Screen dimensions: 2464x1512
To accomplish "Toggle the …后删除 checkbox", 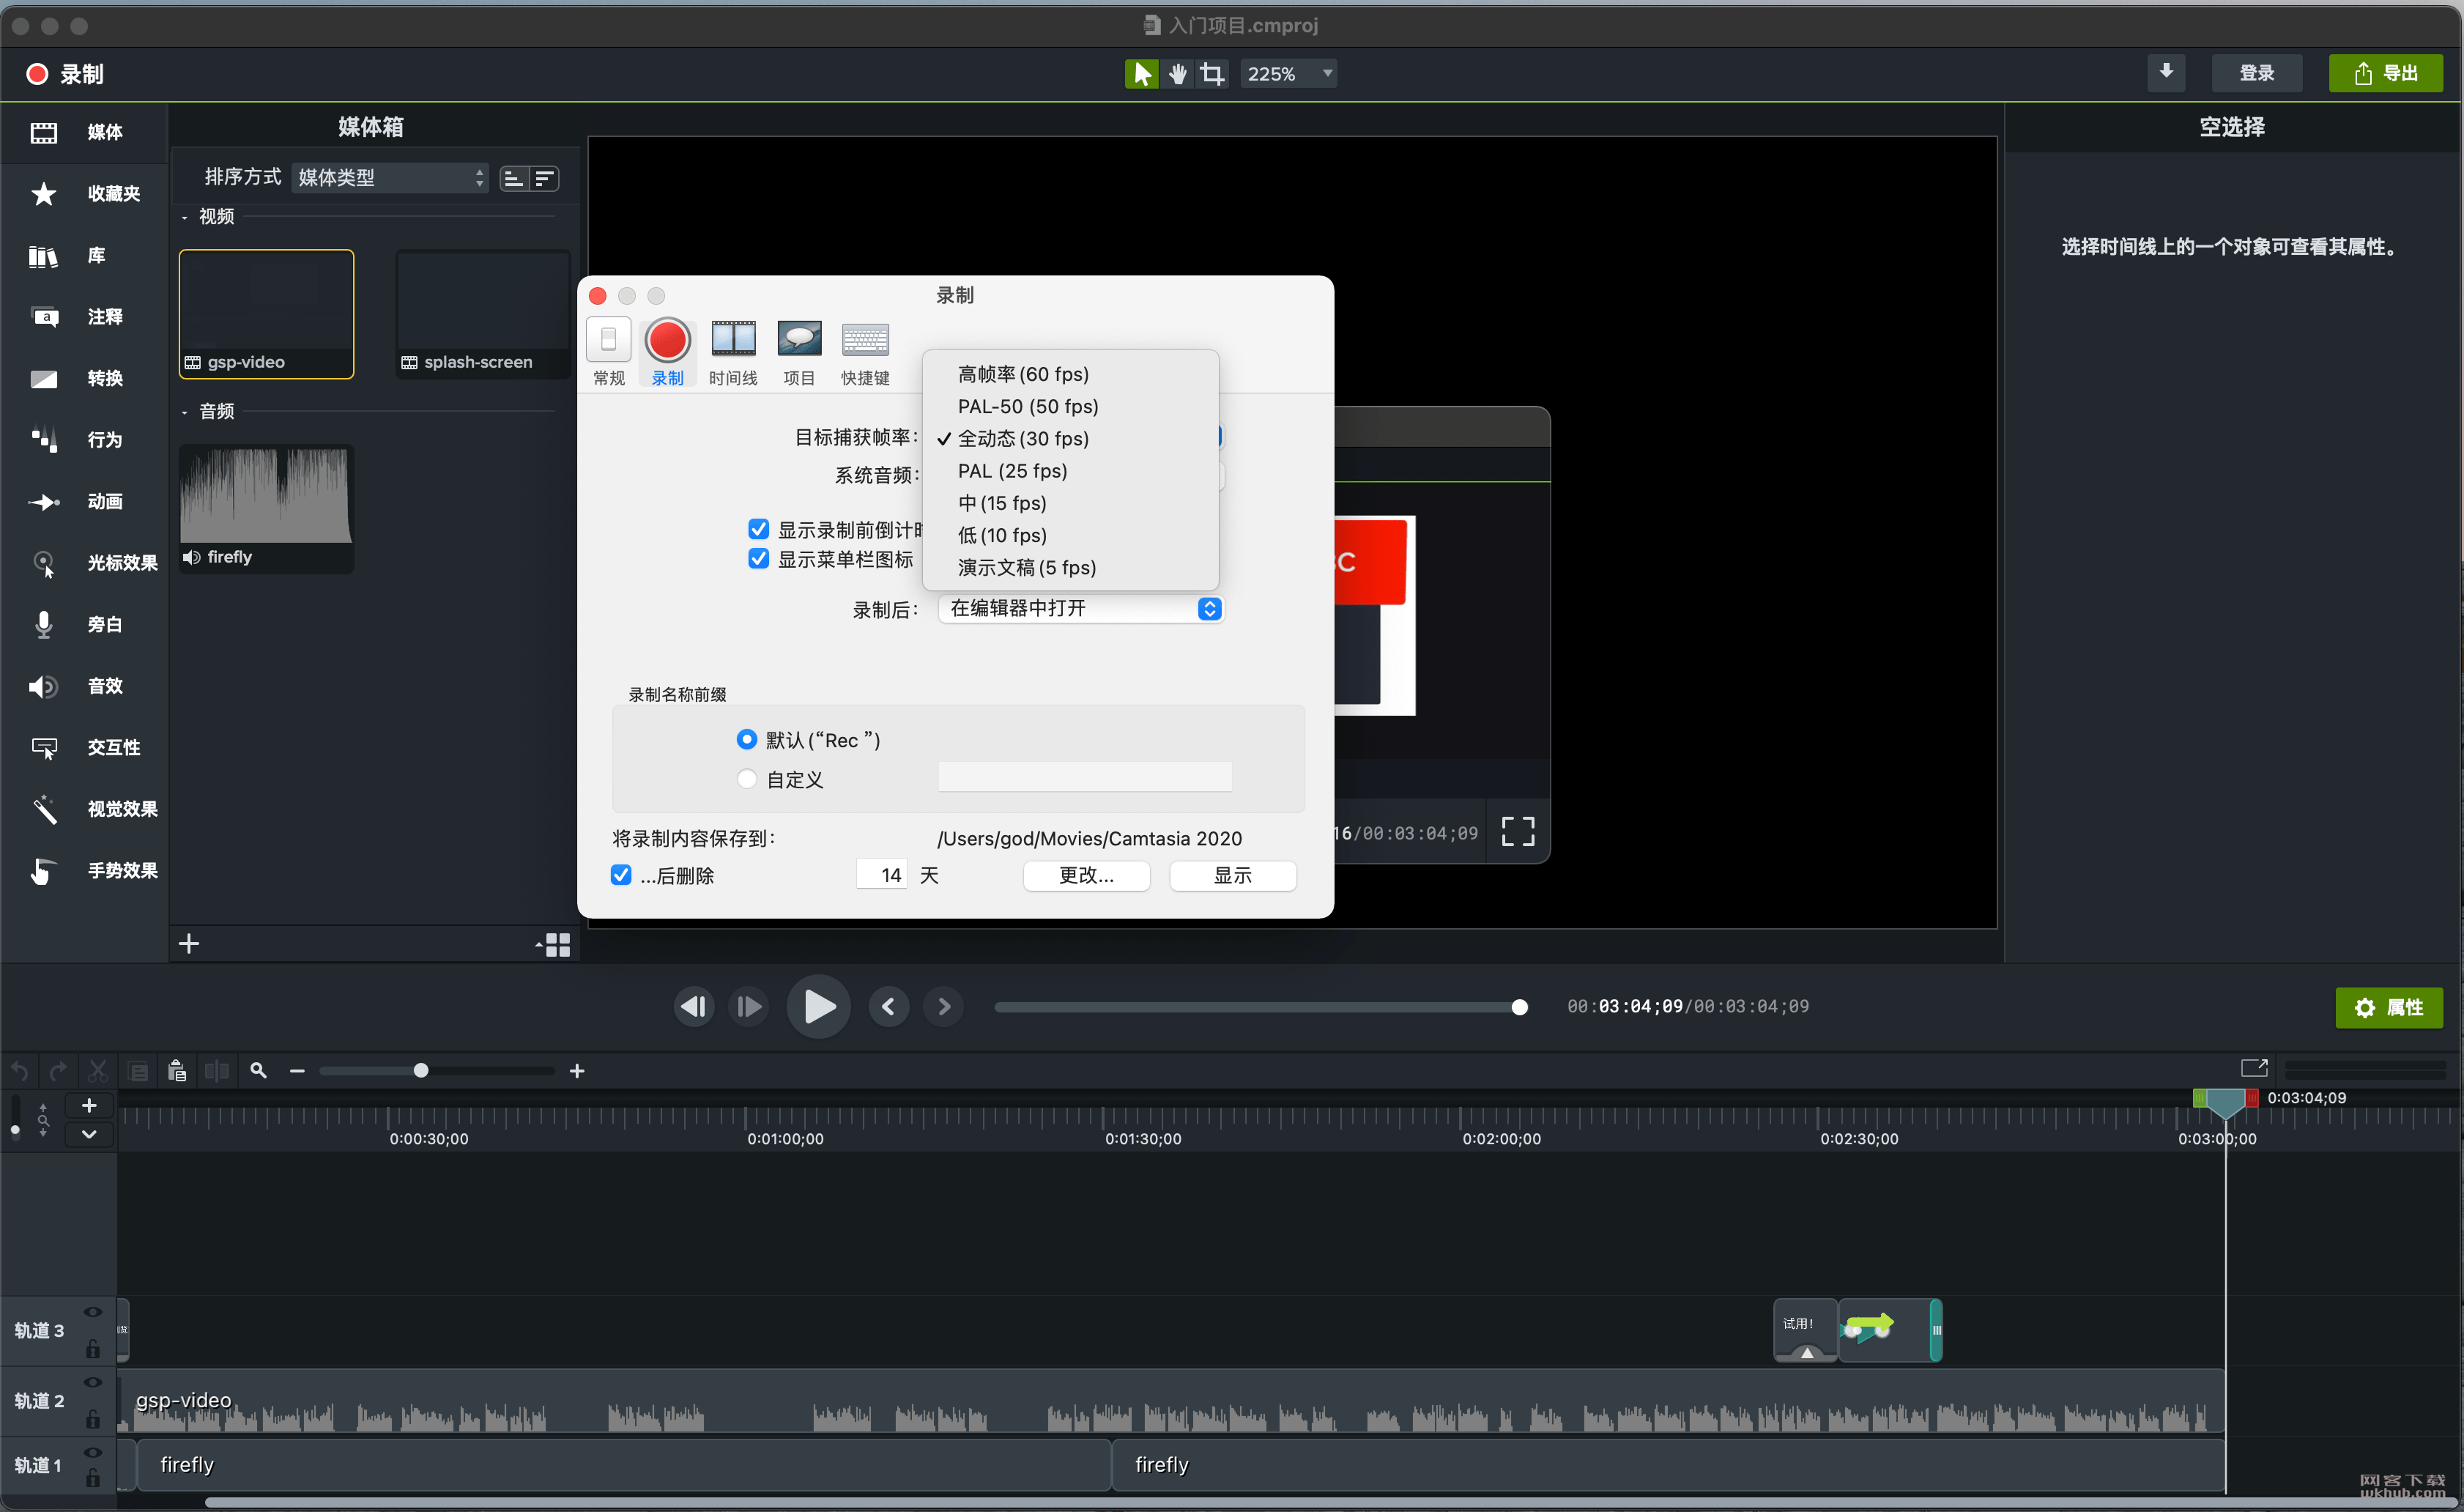I will [621, 874].
